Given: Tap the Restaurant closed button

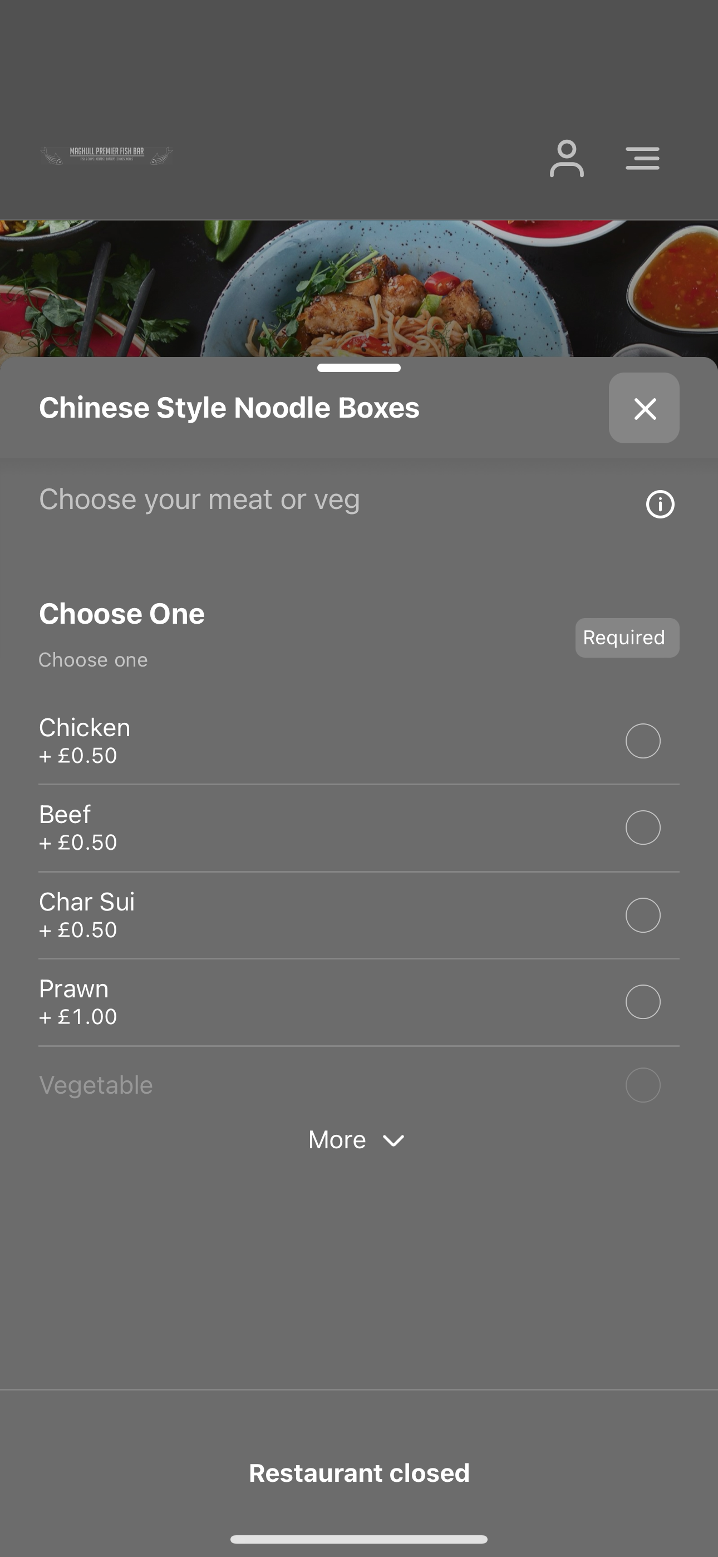Looking at the screenshot, I should [359, 1473].
